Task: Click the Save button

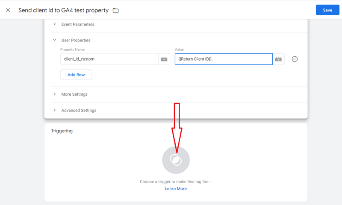Action: (327, 10)
